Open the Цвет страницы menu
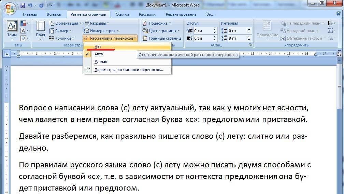 161,31
